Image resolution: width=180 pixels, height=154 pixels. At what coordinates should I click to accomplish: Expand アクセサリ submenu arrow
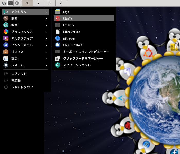[x=46, y=12]
